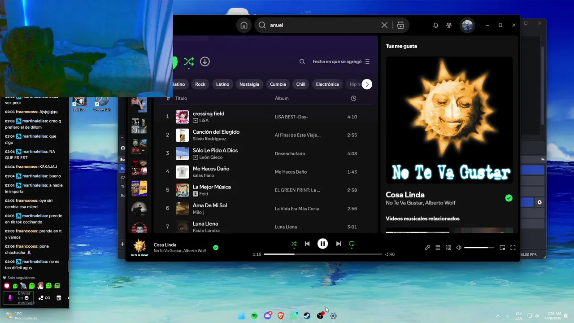Open the album link 'Me Haces Daño'
Viewport: 574px width, 323px height.
(291, 172)
